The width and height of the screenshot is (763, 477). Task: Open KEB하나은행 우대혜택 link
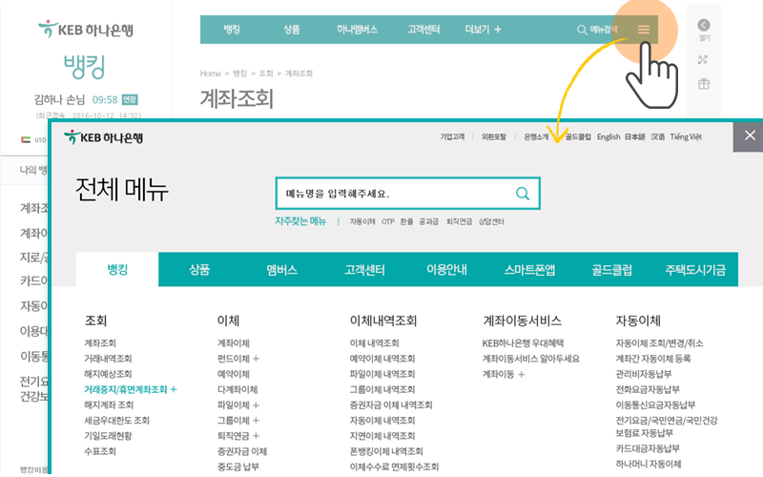[523, 343]
